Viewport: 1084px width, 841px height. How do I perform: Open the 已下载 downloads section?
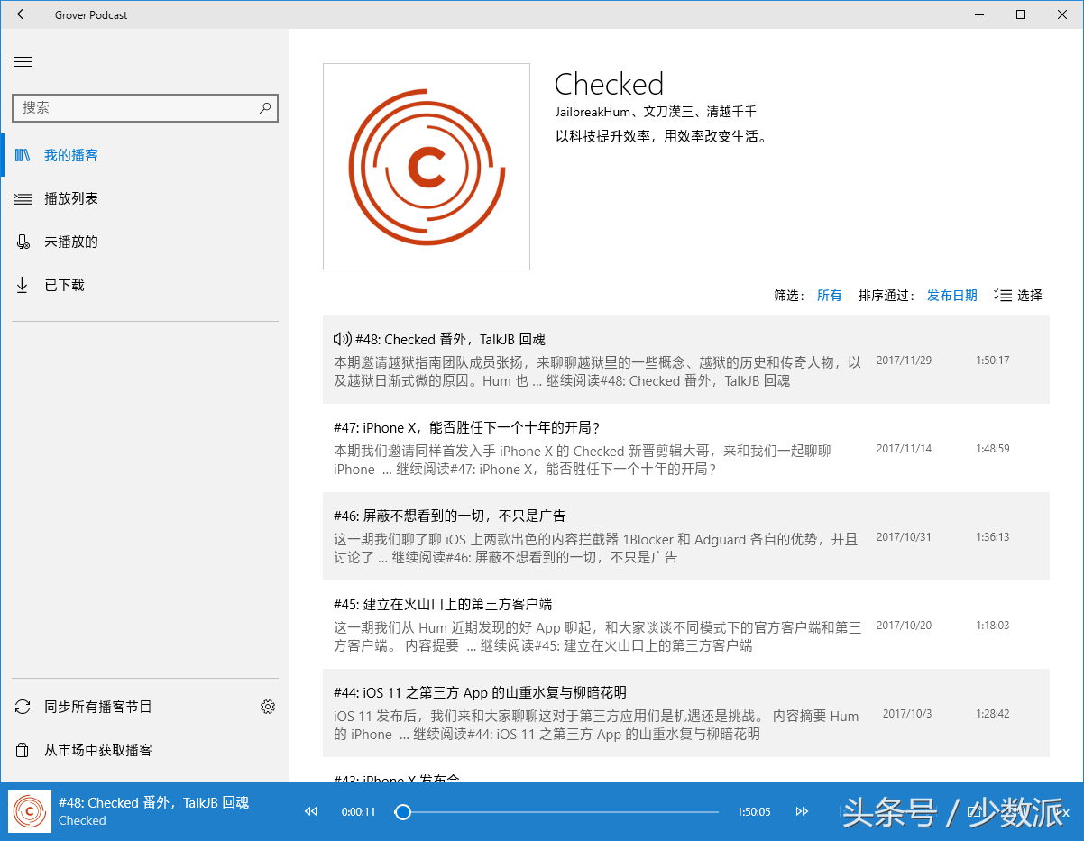click(x=145, y=285)
